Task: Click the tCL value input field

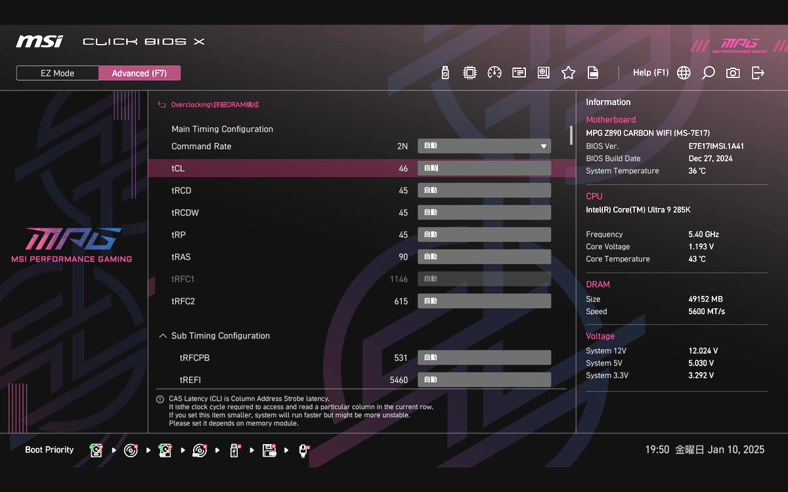Action: (x=484, y=169)
